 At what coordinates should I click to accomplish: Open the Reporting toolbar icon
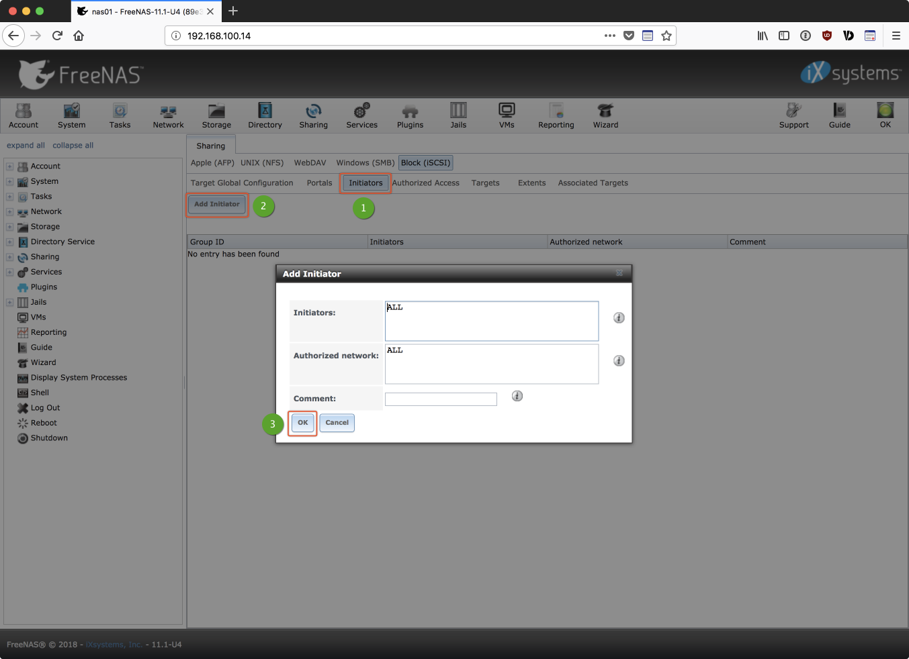(556, 115)
